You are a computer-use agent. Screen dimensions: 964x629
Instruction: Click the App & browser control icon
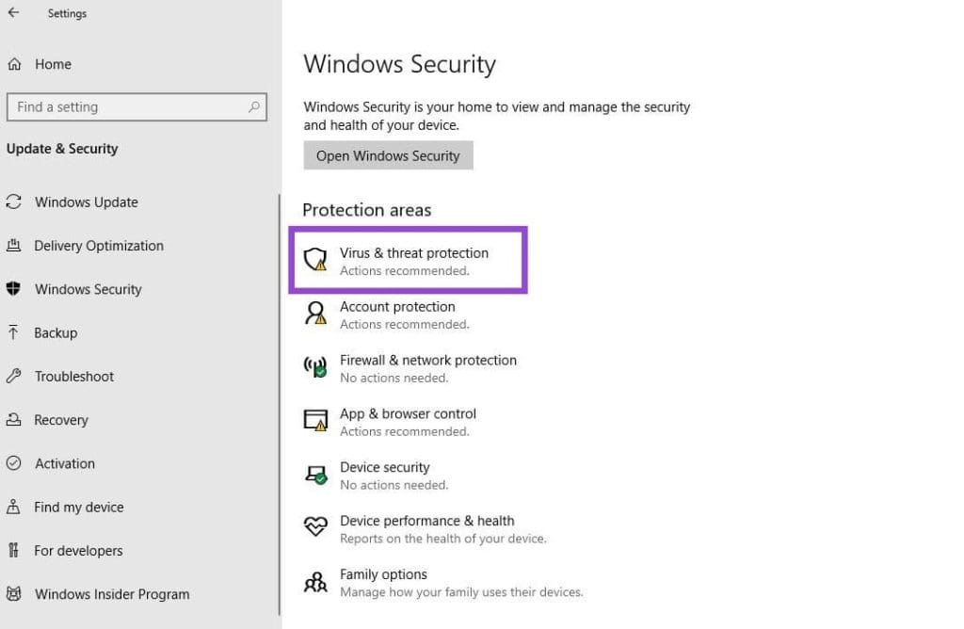[315, 421]
